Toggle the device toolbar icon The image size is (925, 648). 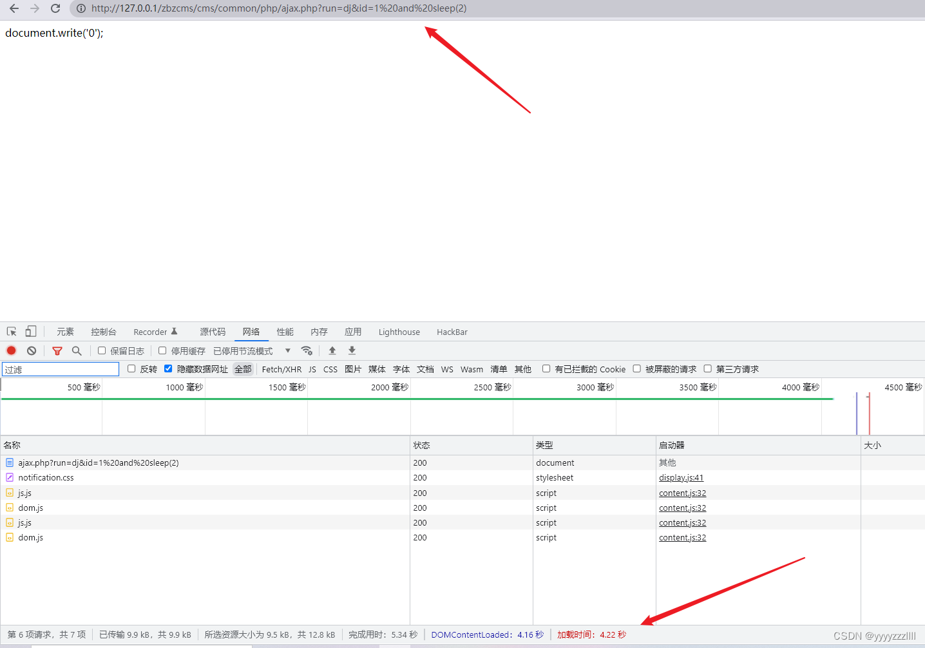click(x=30, y=332)
